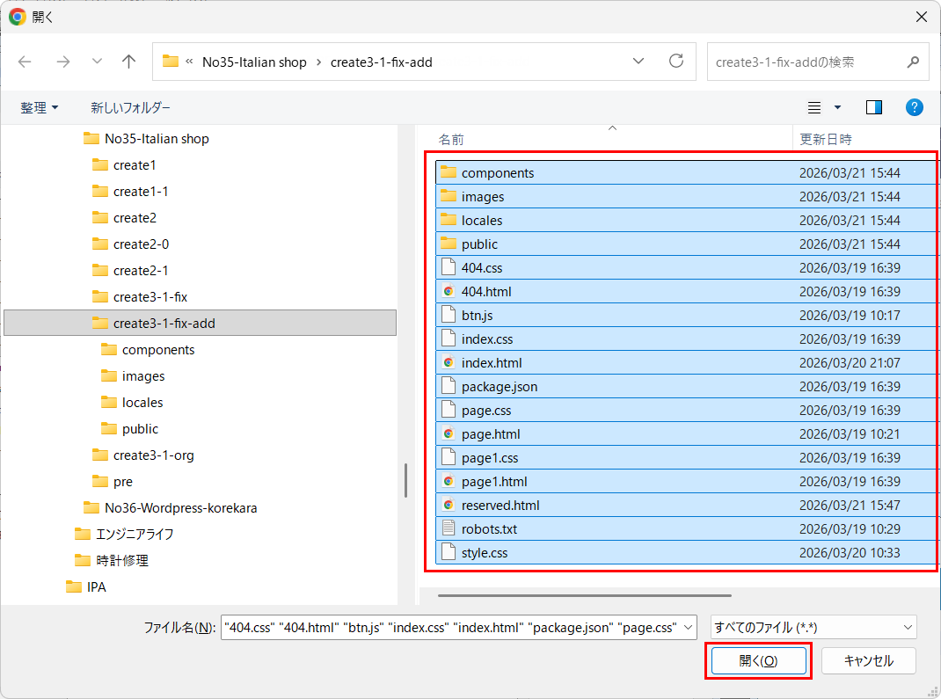Click the components folder icon in file list
The width and height of the screenshot is (941, 699).
coord(449,172)
